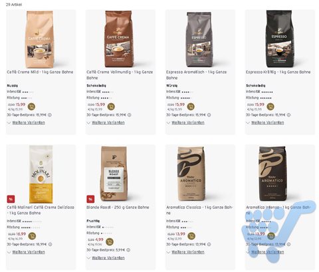319x272 pixels.
Task: Add Caffè Crema Mild to cart
Action: (x=31, y=106)
